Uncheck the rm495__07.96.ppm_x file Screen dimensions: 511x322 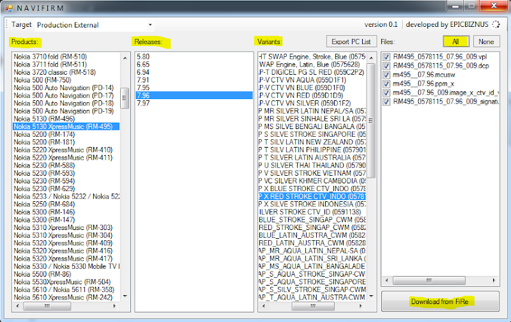tap(386, 84)
